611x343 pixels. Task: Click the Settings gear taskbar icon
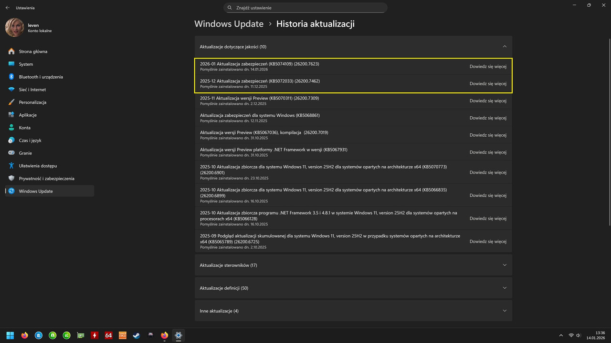point(179,335)
